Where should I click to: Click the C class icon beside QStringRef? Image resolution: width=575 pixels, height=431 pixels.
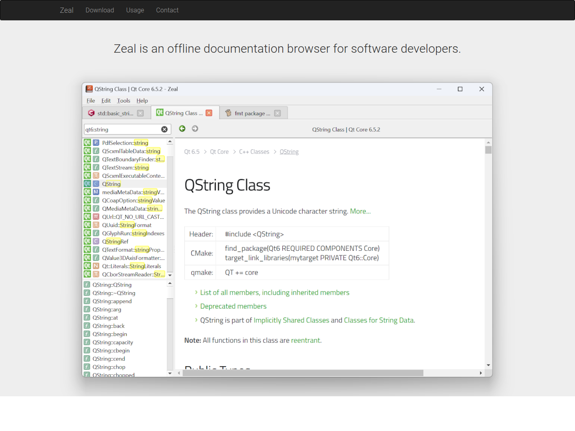tap(96, 241)
